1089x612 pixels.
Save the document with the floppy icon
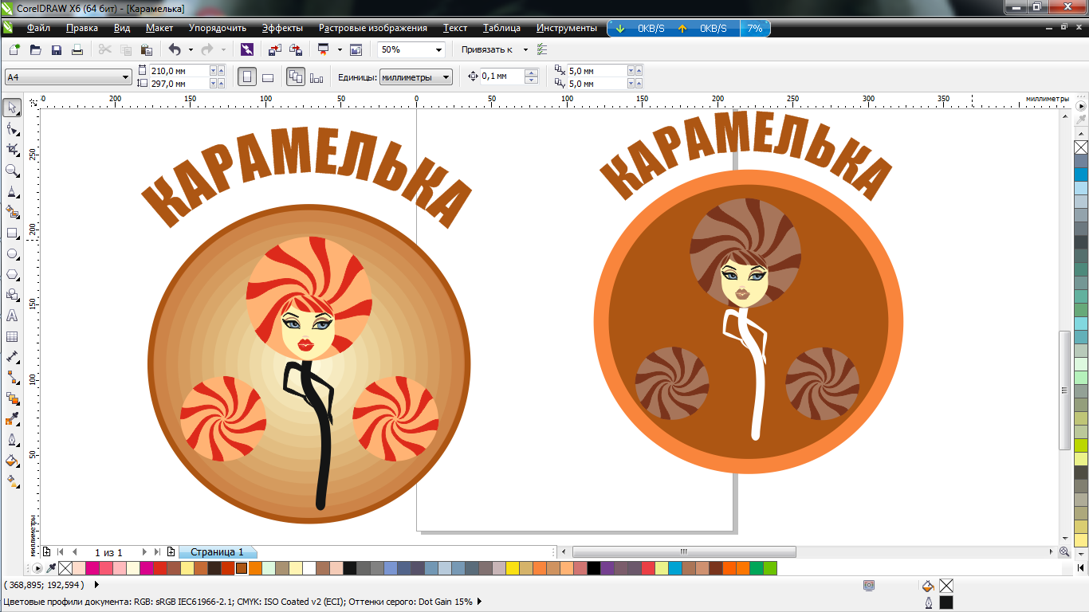(x=57, y=49)
